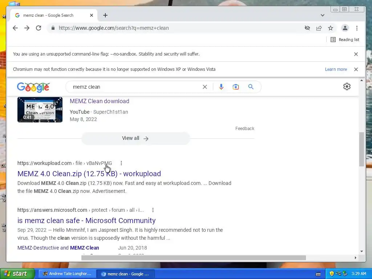Click the horizontal scrollbar thumb
This screenshot has height=279, width=372.
point(194,258)
